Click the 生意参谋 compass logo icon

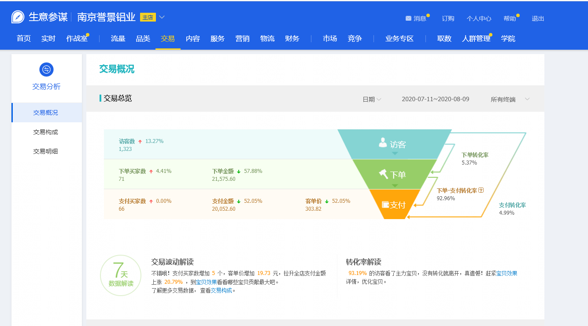click(x=18, y=17)
